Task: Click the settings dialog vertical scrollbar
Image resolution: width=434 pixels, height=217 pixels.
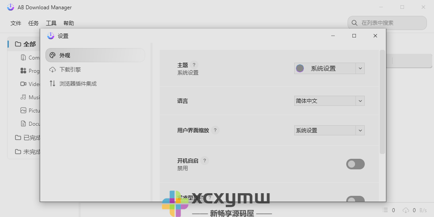Action: coord(382,102)
